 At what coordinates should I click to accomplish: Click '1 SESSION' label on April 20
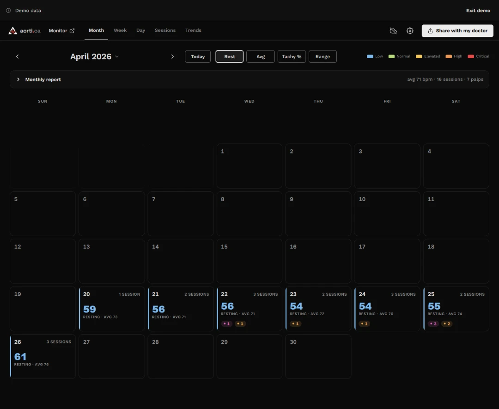(129, 294)
